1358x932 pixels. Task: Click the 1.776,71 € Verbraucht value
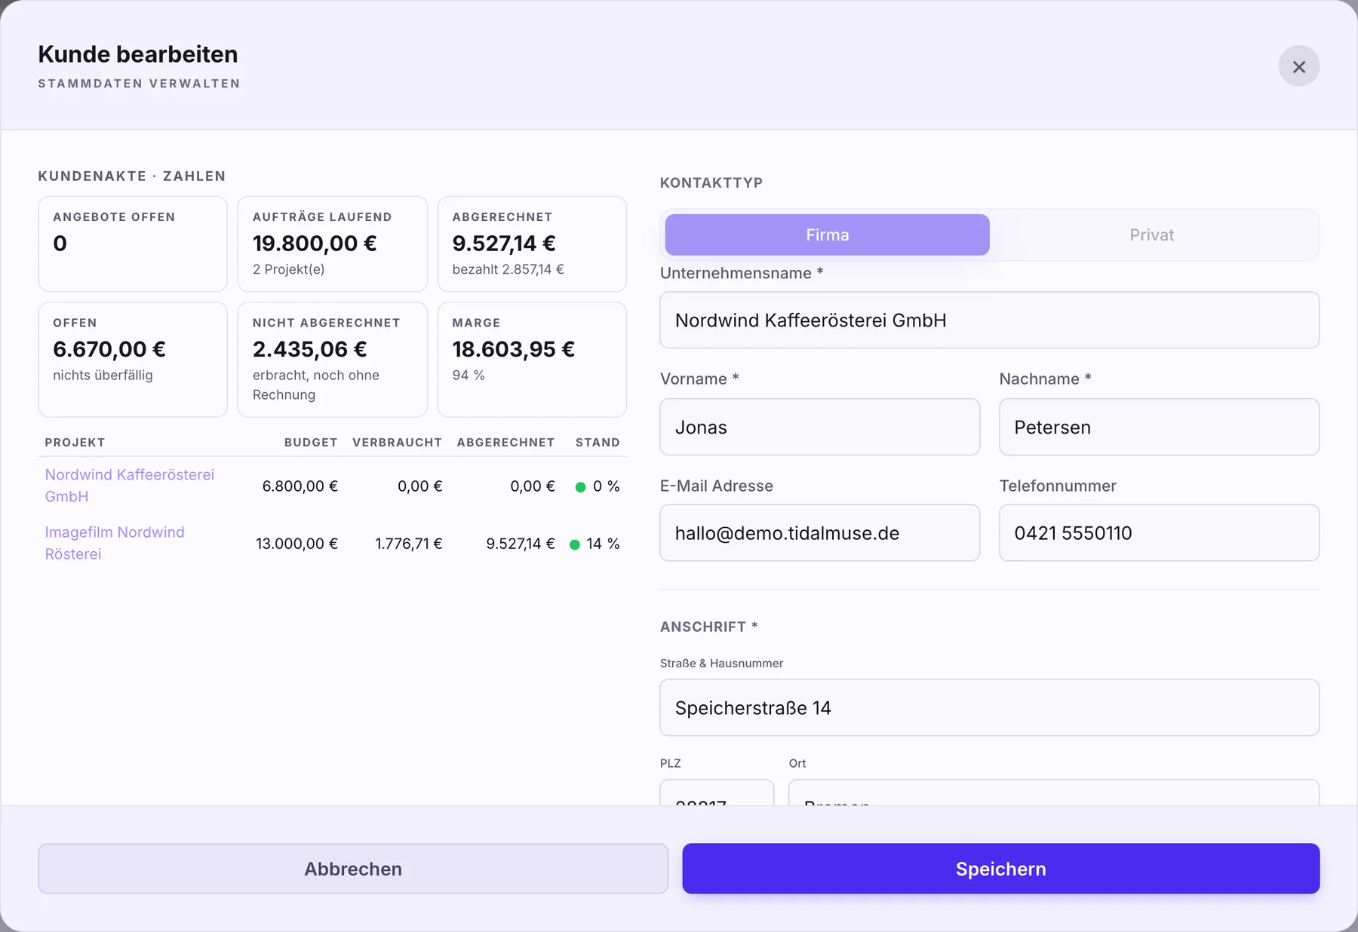pos(408,544)
